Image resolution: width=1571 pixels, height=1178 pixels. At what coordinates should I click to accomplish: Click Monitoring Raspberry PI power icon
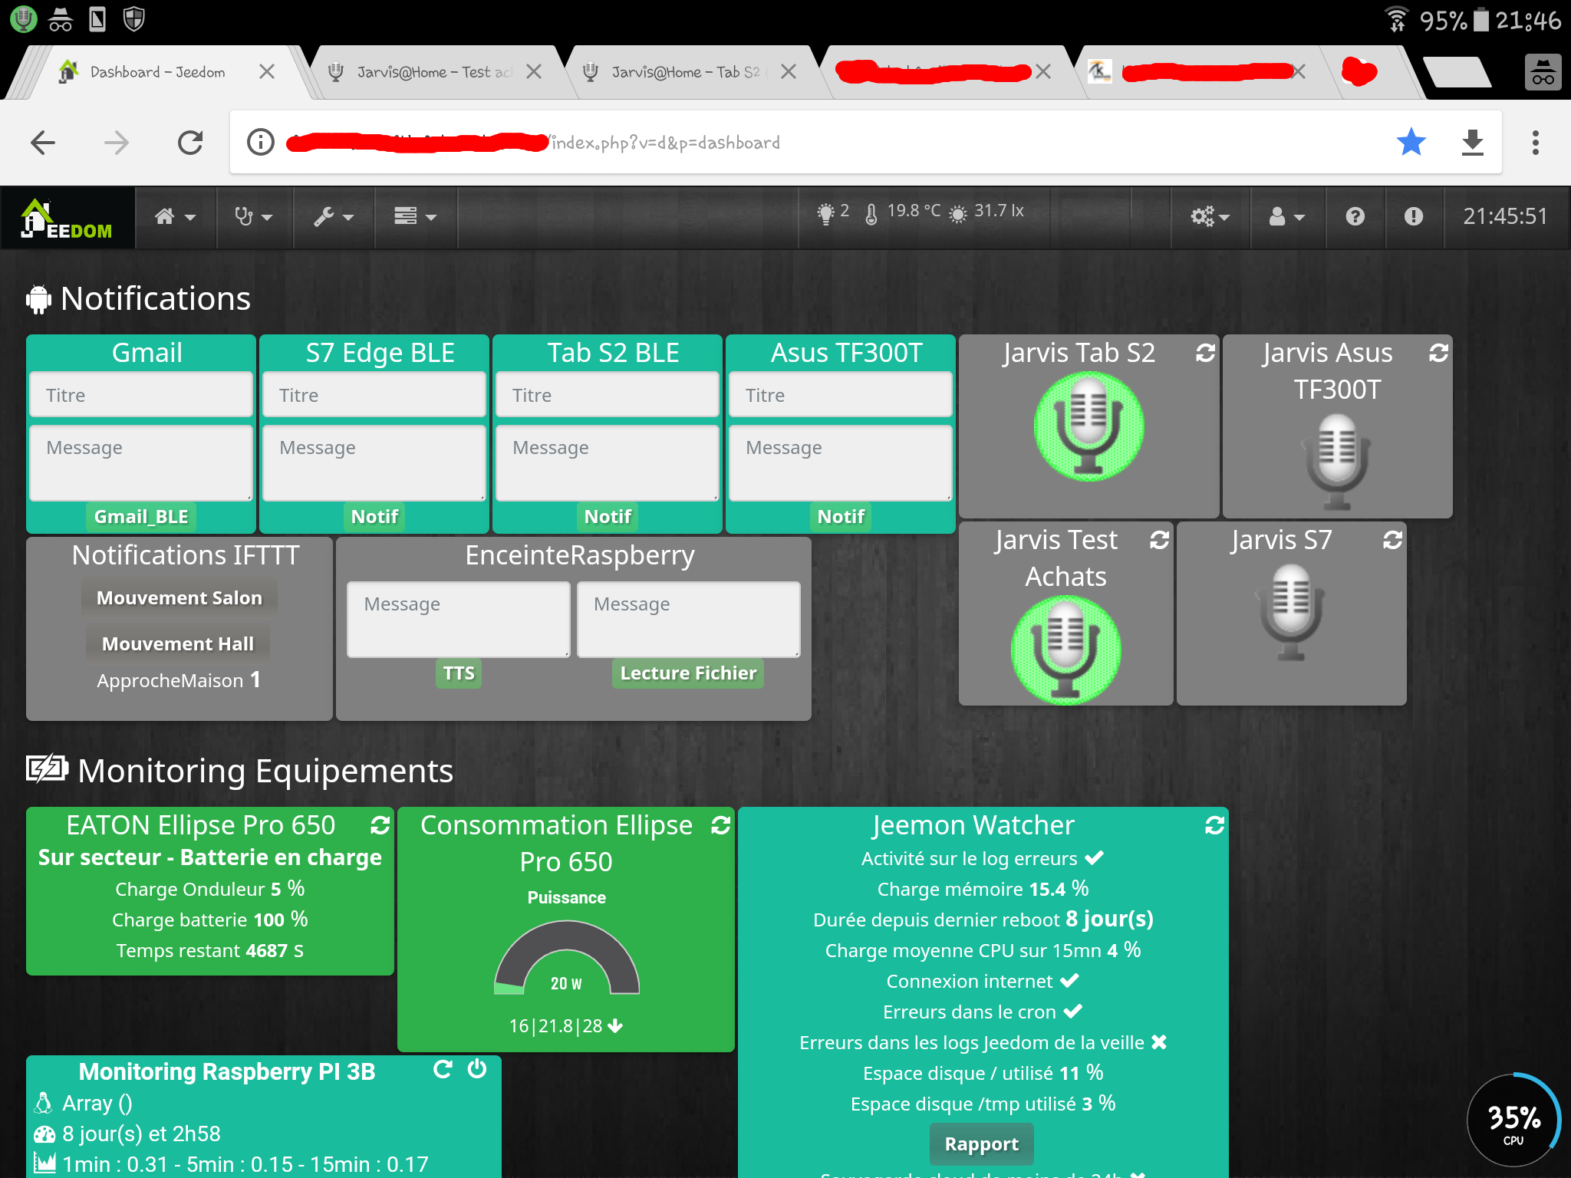tap(476, 1069)
